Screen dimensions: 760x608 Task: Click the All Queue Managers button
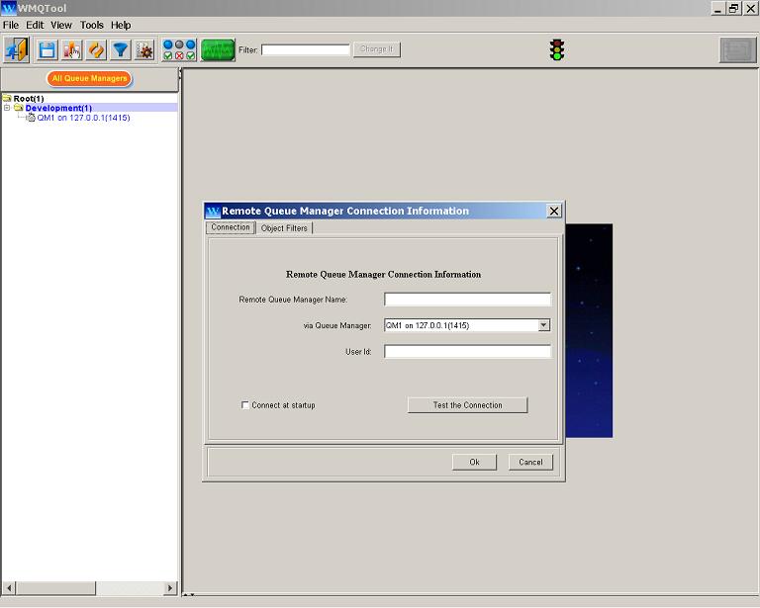[90, 78]
